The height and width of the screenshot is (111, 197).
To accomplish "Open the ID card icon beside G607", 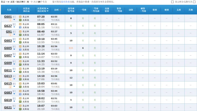I will (14, 54).
